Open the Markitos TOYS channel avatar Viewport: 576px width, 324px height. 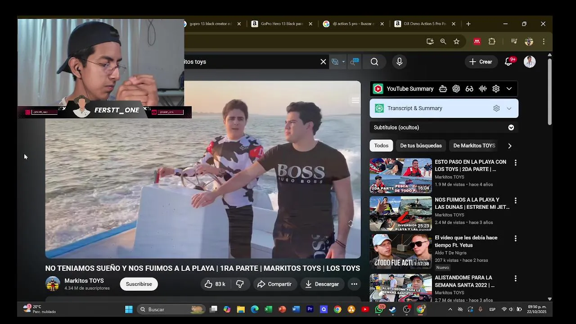(53, 284)
